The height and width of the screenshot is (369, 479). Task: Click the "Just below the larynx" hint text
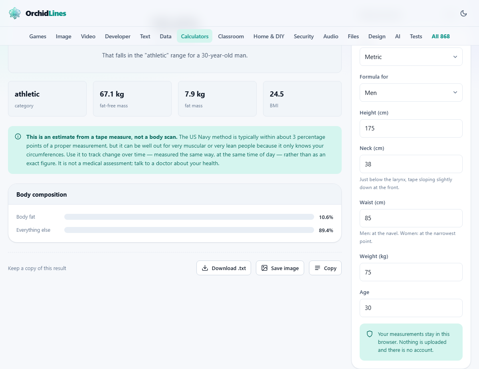click(406, 184)
